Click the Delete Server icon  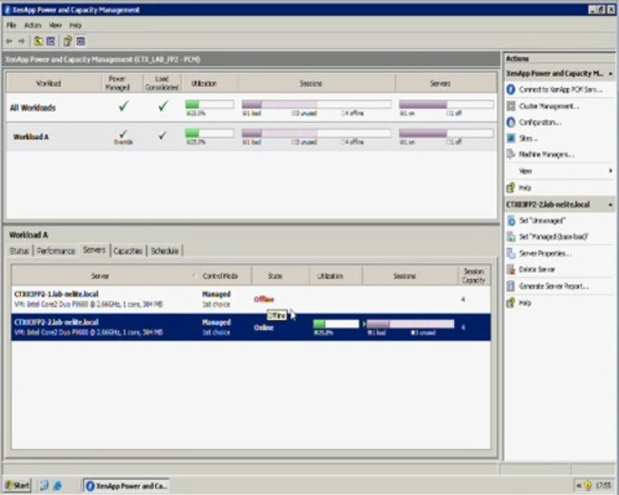[x=511, y=269]
